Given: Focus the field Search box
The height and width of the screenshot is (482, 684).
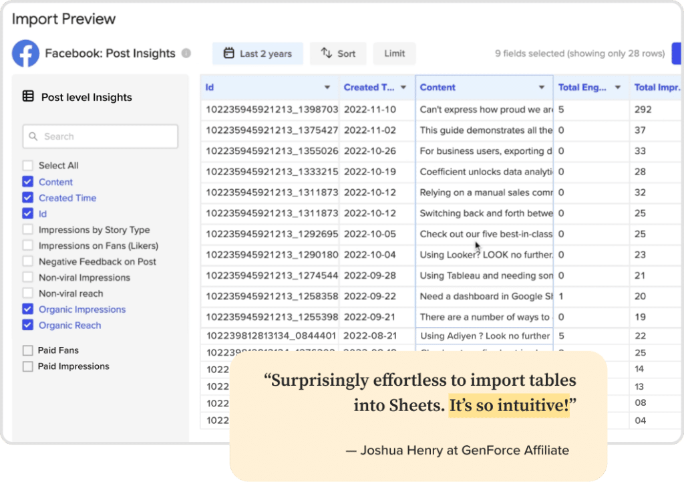Looking at the screenshot, I should tap(100, 136).
